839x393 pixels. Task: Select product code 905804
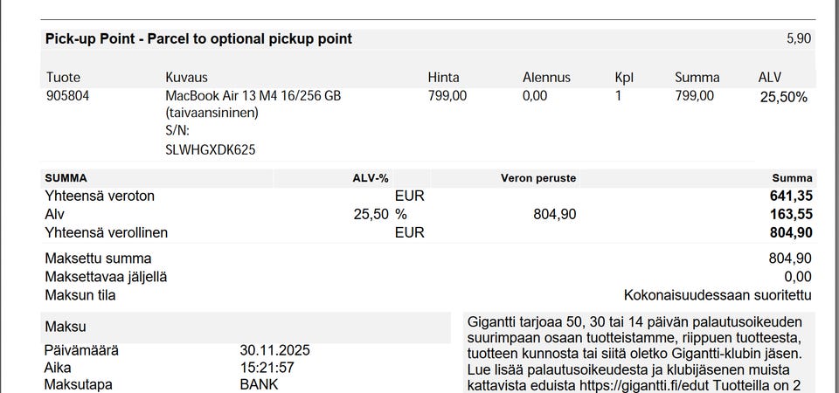click(x=67, y=96)
